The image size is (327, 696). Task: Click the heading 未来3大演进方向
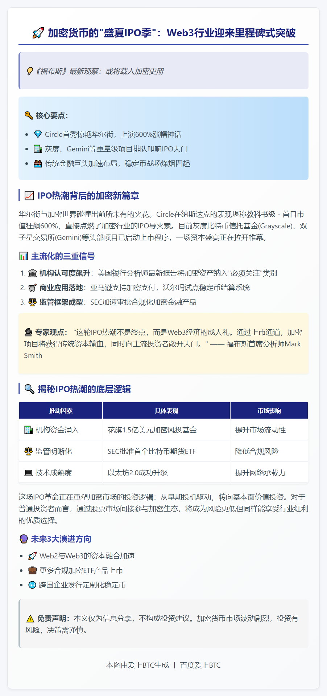61,539
